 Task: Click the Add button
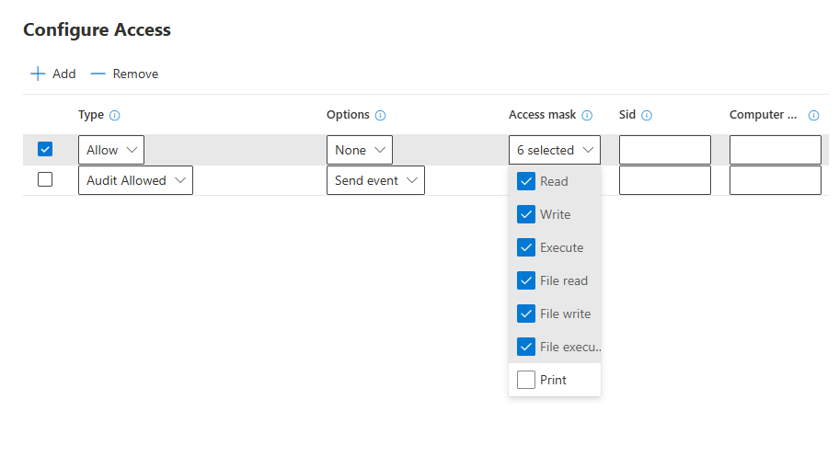pyautogui.click(x=52, y=74)
